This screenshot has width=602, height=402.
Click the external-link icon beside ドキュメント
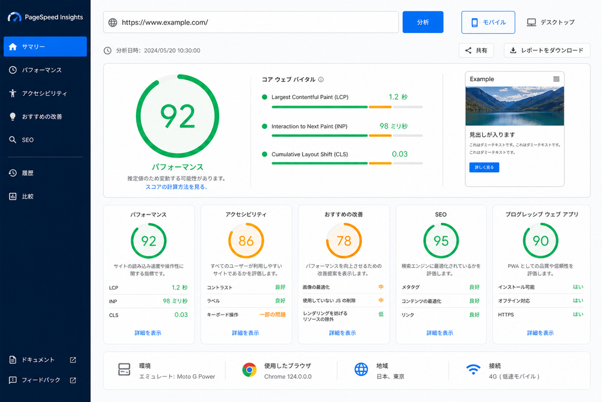tap(73, 360)
